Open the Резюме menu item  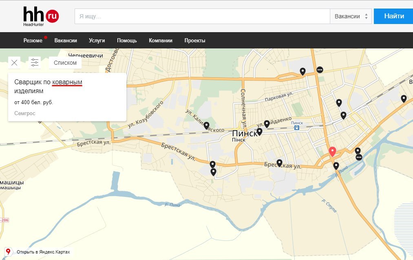pos(33,41)
